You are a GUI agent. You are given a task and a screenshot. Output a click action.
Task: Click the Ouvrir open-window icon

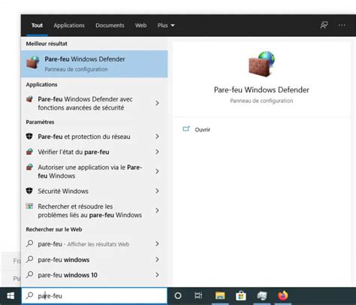click(x=186, y=129)
